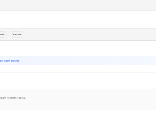Switch to the partially visible Channels tab
Screen dimensions: 156x117
3,35
